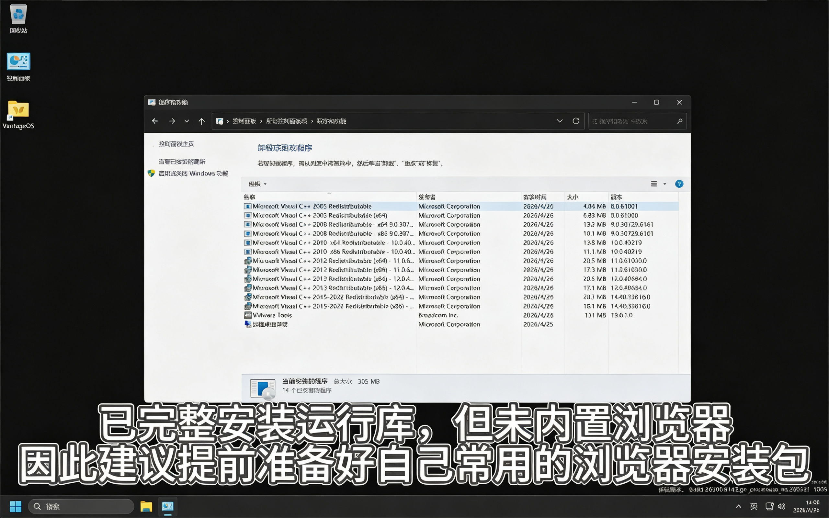The height and width of the screenshot is (518, 829).
Task: Select Visual C++ 2013 Redistributable (x86)
Action: (460, 288)
